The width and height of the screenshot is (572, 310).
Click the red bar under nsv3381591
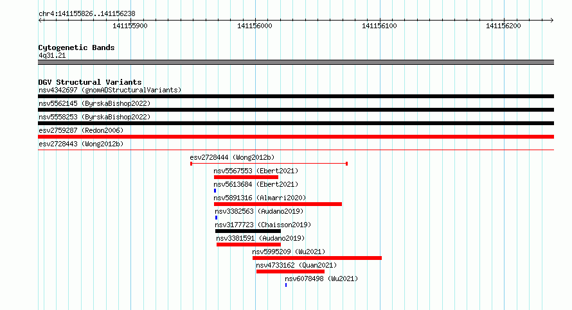(249, 245)
